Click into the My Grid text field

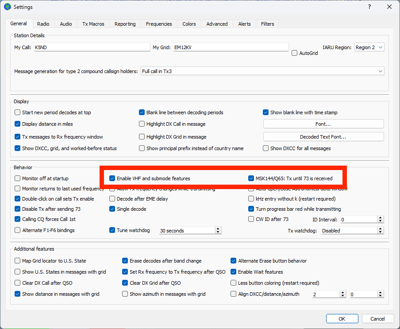(x=230, y=47)
